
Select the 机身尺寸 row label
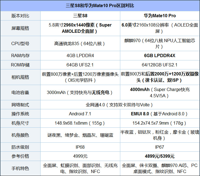20,123
